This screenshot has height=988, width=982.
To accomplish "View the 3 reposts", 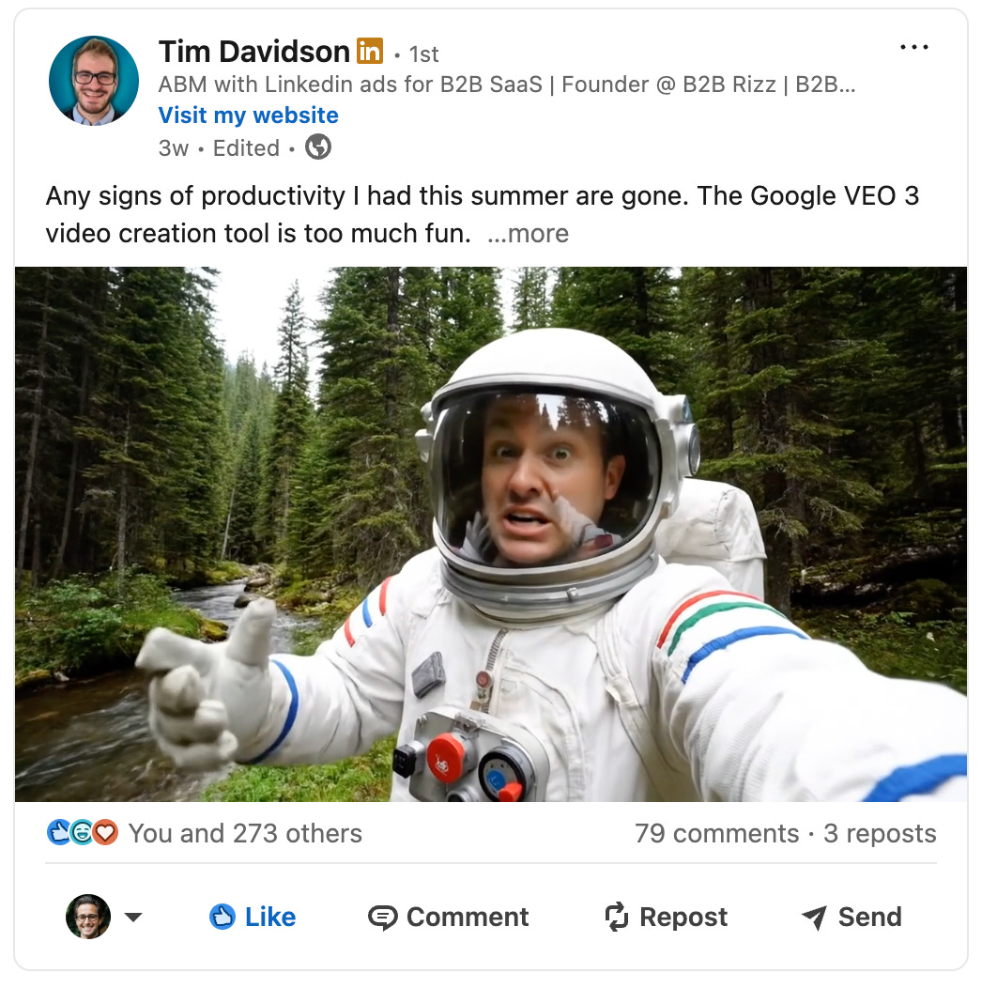I will (x=880, y=833).
